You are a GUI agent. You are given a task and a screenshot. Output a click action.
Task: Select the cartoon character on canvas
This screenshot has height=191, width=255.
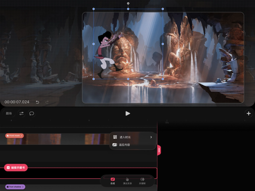(108, 55)
